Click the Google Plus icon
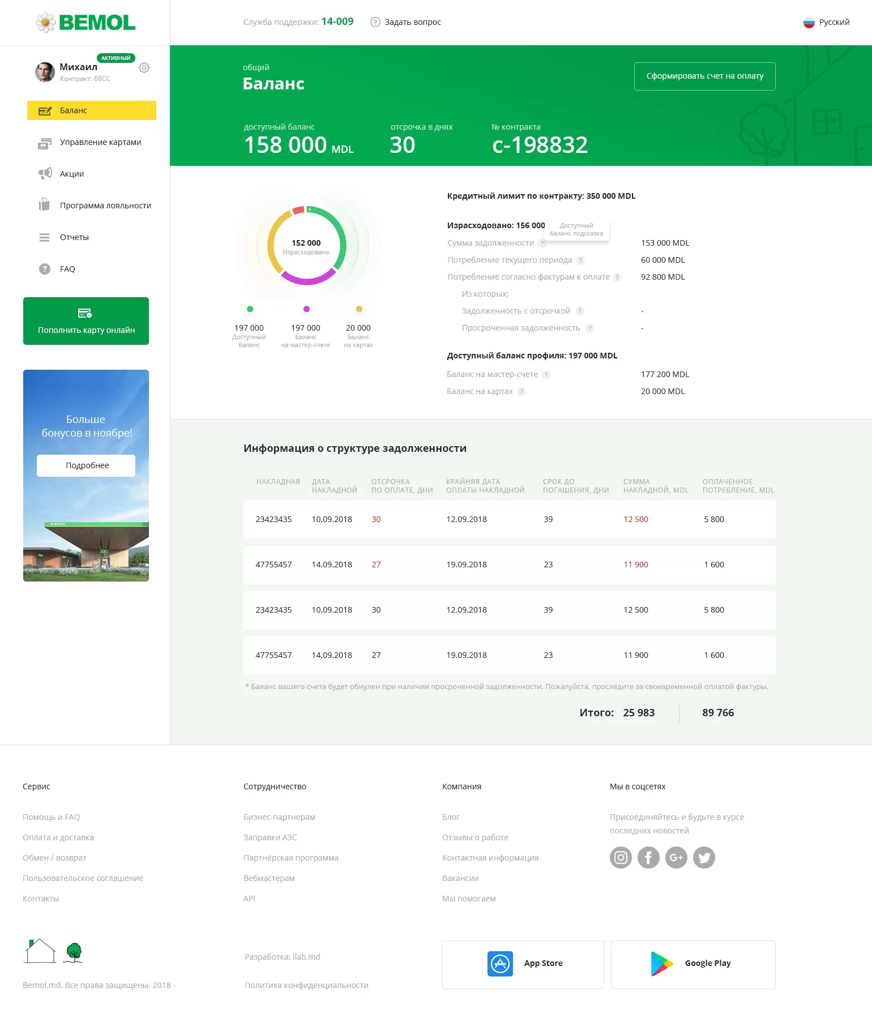 click(676, 857)
